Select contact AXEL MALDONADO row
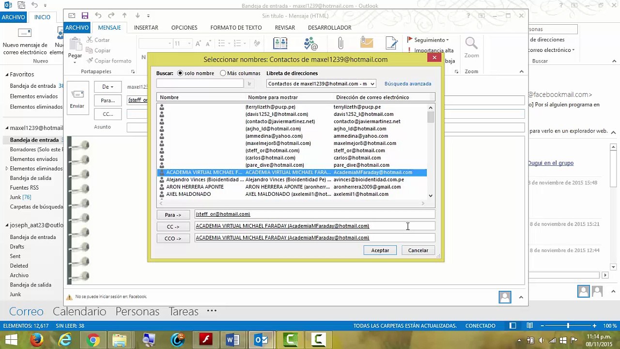The width and height of the screenshot is (620, 349). click(292, 194)
